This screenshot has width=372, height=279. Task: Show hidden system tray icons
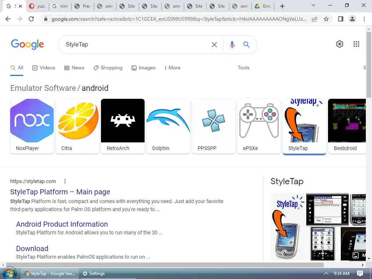[326, 274]
